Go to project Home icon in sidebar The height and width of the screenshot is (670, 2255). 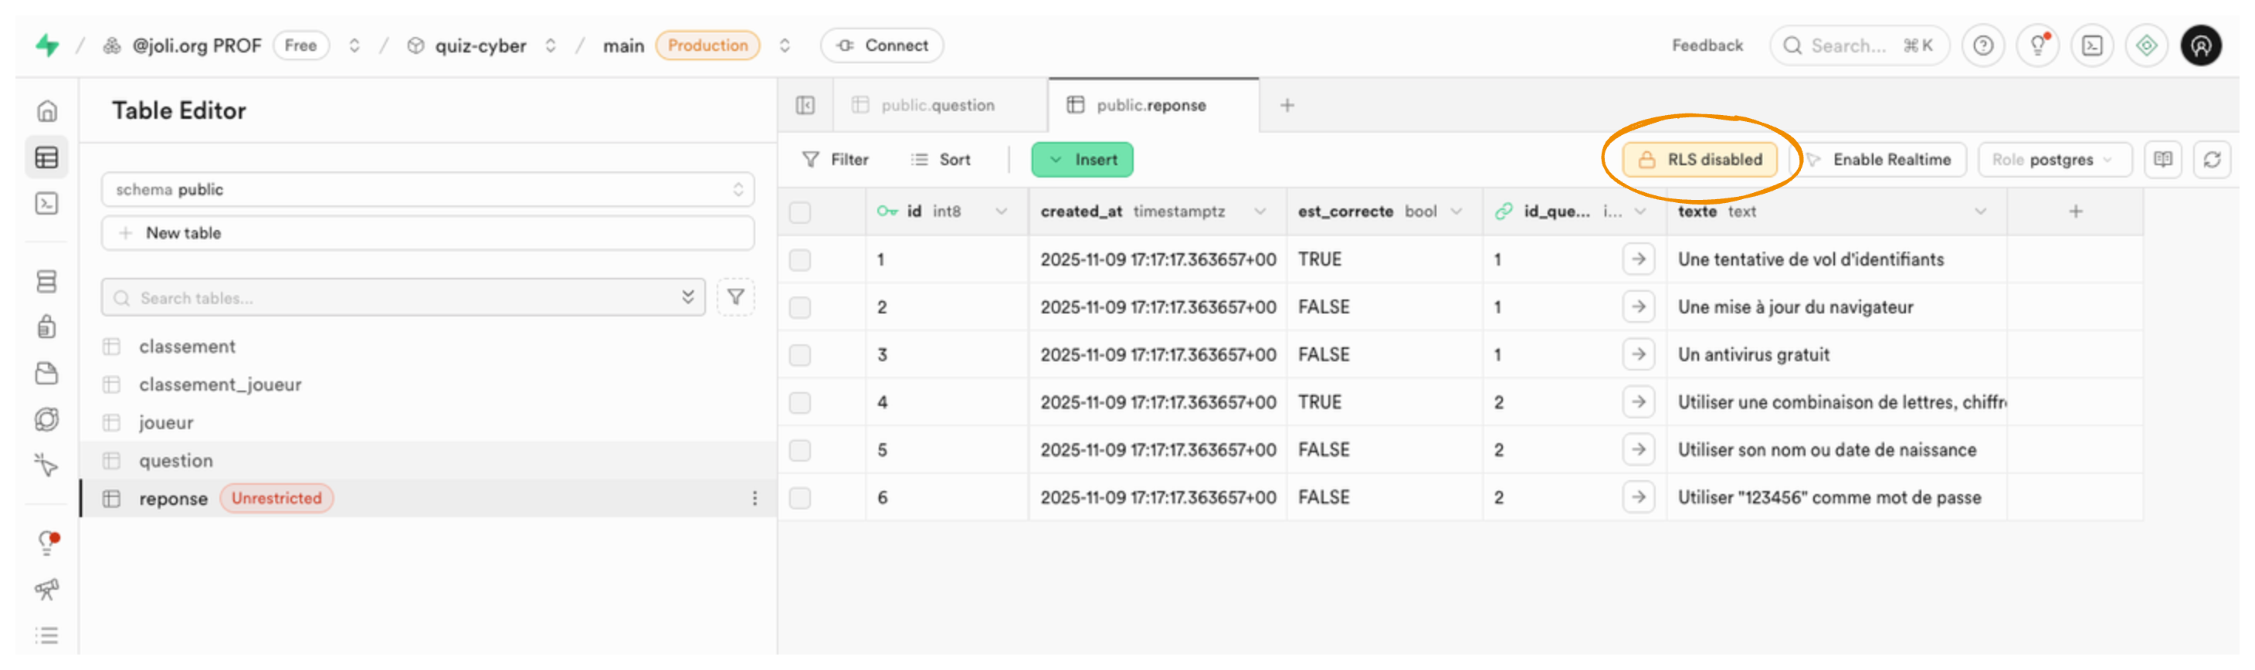coord(46,111)
